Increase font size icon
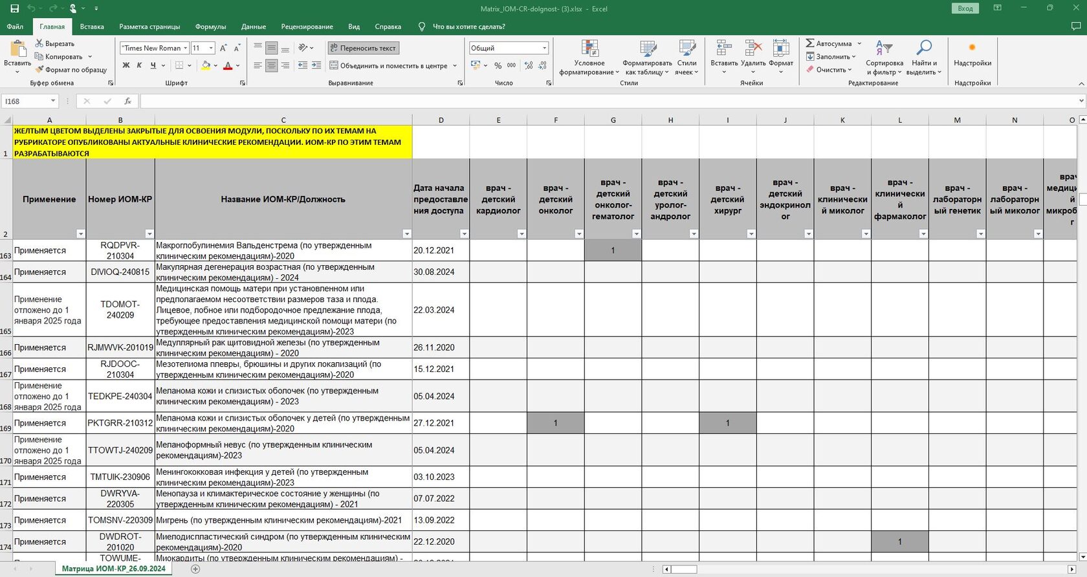Viewport: 1087px width, 577px height. coord(223,48)
